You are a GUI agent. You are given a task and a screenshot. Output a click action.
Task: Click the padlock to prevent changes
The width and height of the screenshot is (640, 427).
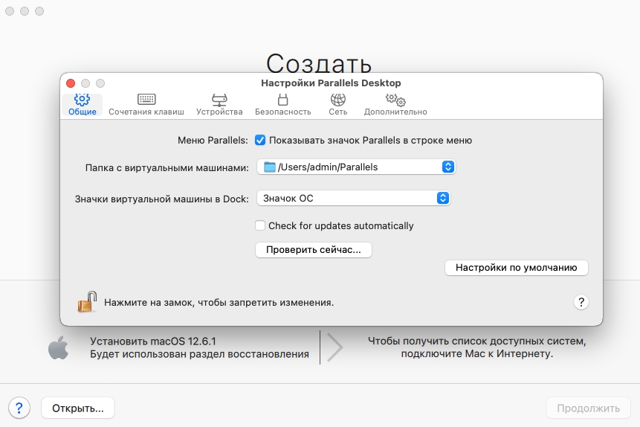pyautogui.click(x=87, y=302)
